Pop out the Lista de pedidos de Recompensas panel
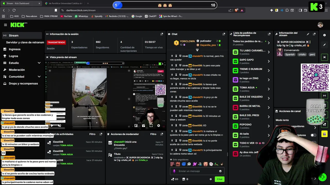The image size is (330, 185). click(x=269, y=34)
